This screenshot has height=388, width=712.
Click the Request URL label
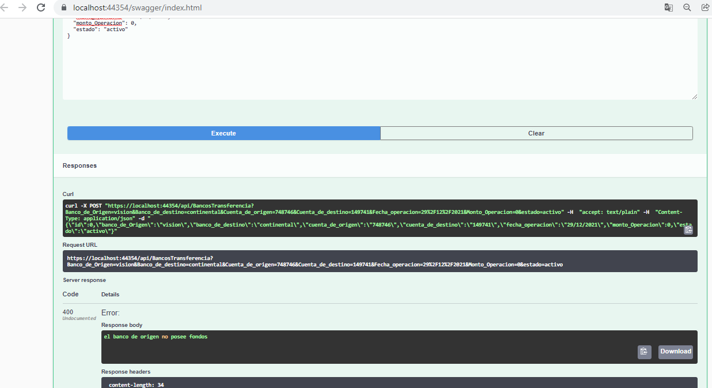click(79, 245)
